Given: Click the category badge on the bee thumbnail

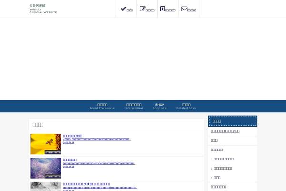Looking at the screenshot, I should [x=53, y=152].
